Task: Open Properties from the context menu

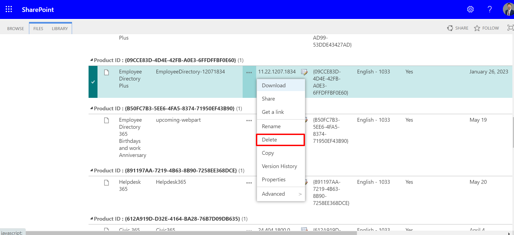Action: point(281,179)
